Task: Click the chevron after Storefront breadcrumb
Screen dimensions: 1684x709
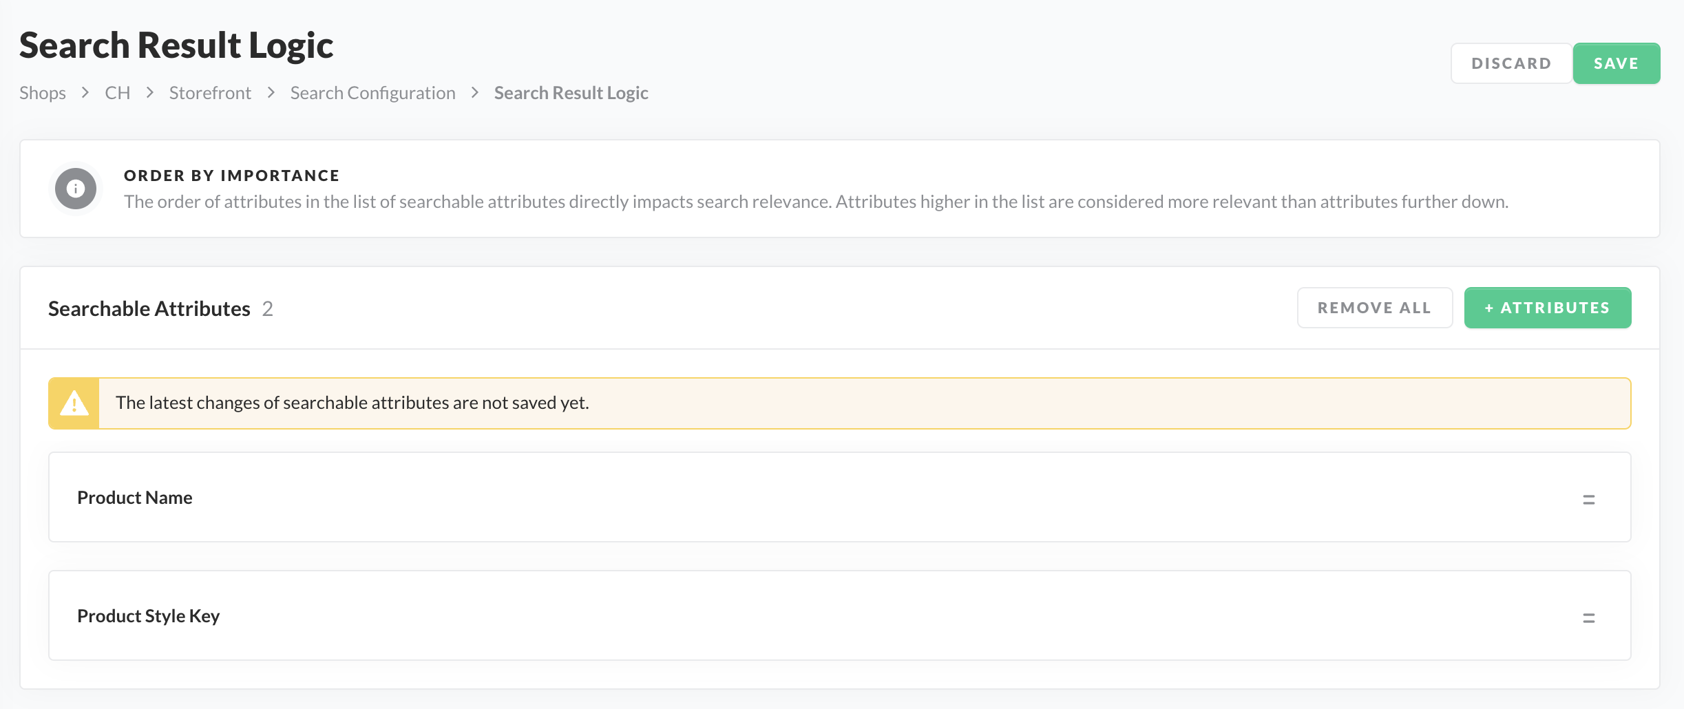Action: [271, 92]
